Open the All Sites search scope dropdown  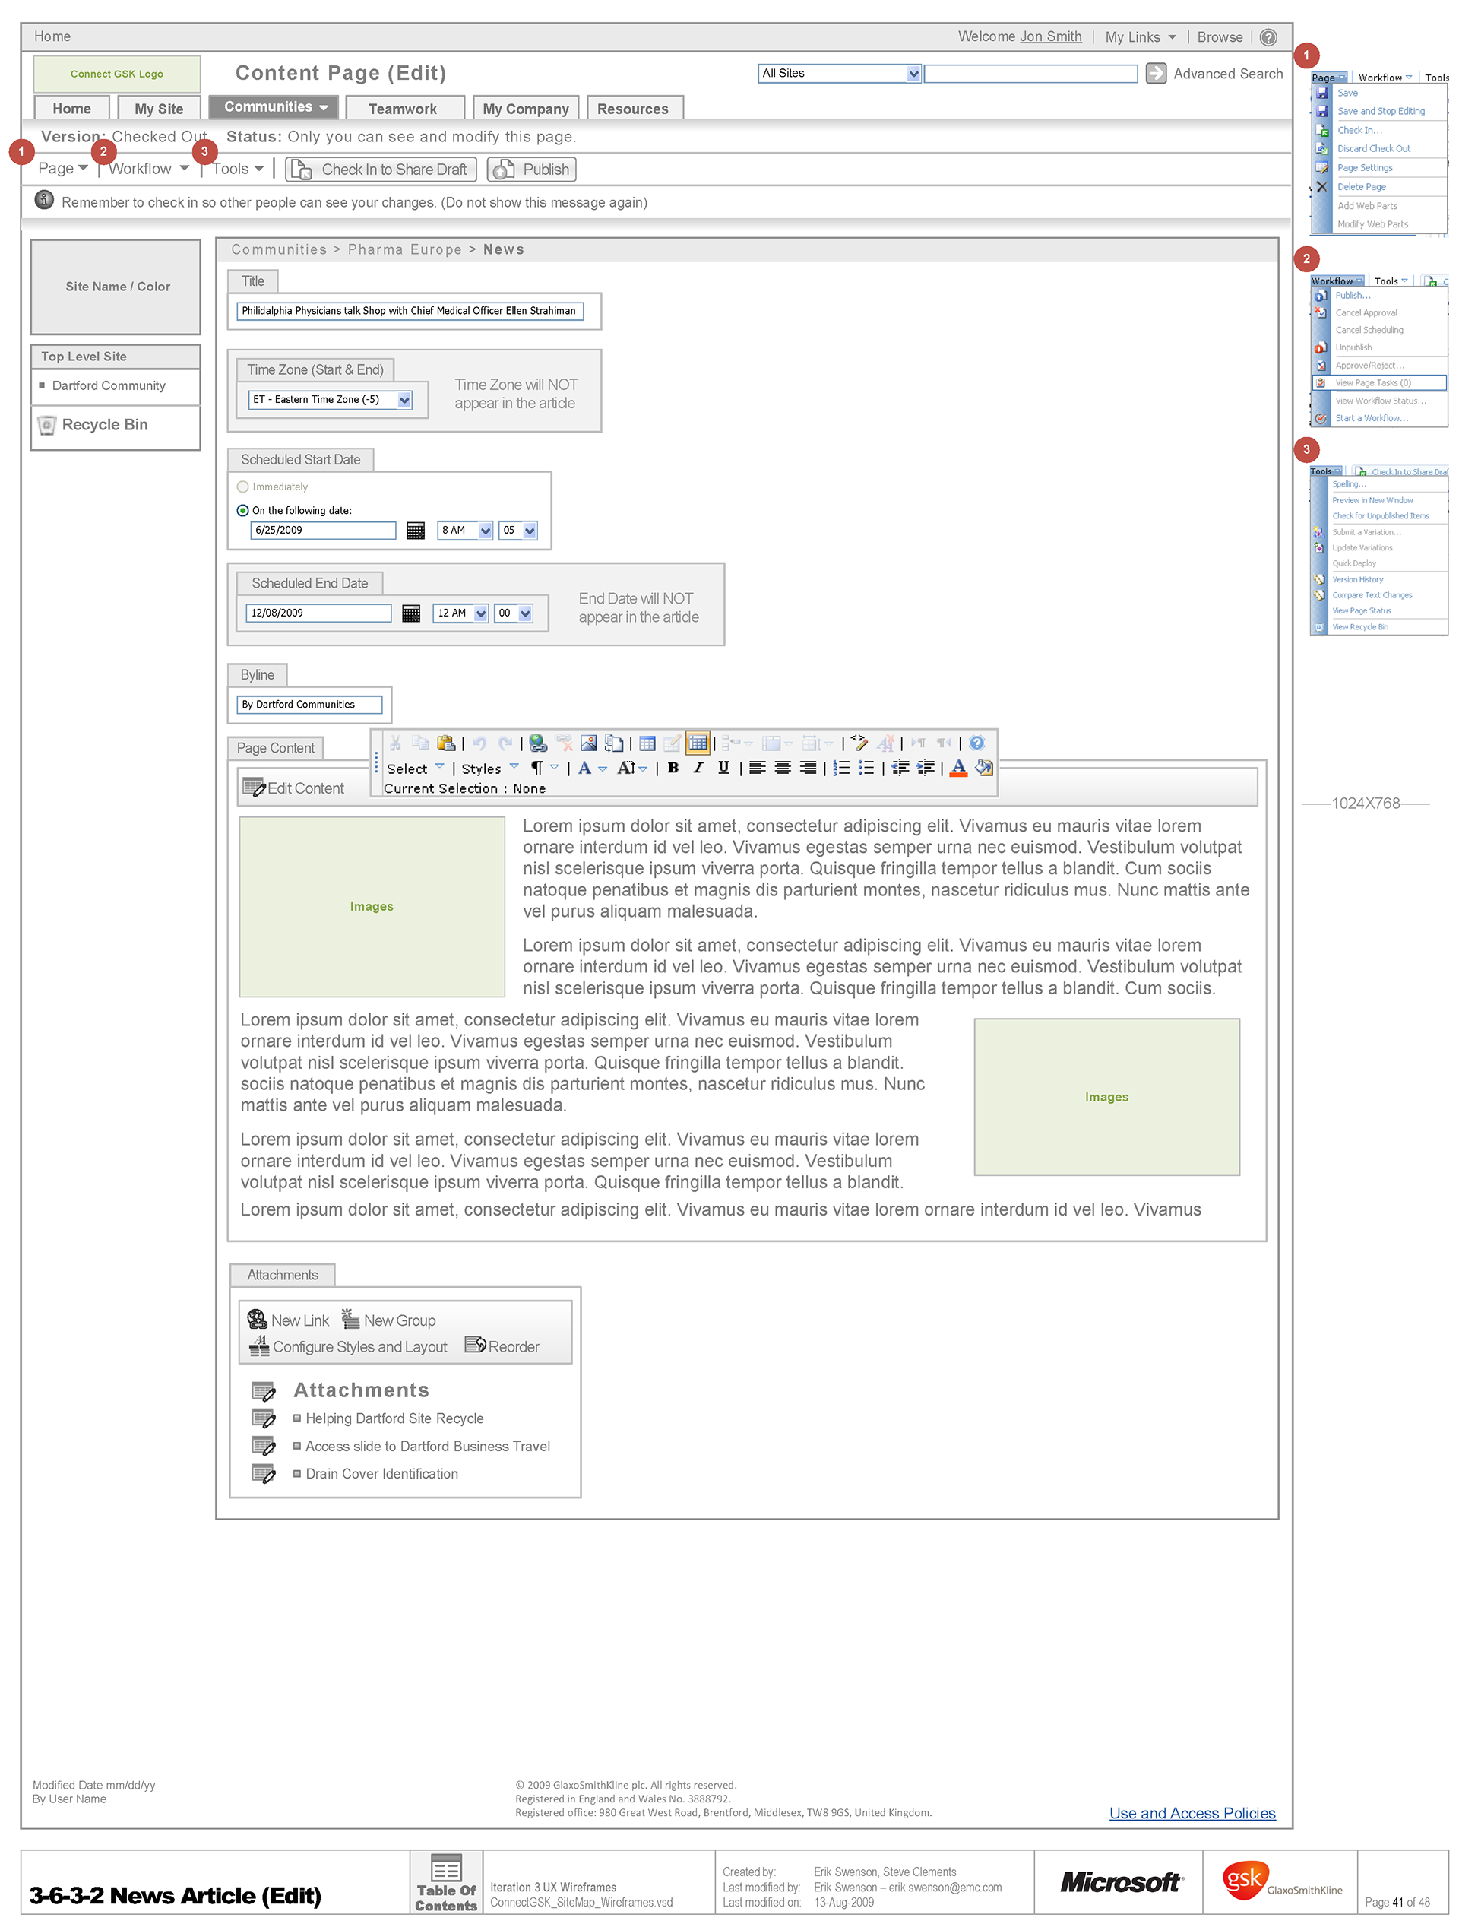[913, 74]
